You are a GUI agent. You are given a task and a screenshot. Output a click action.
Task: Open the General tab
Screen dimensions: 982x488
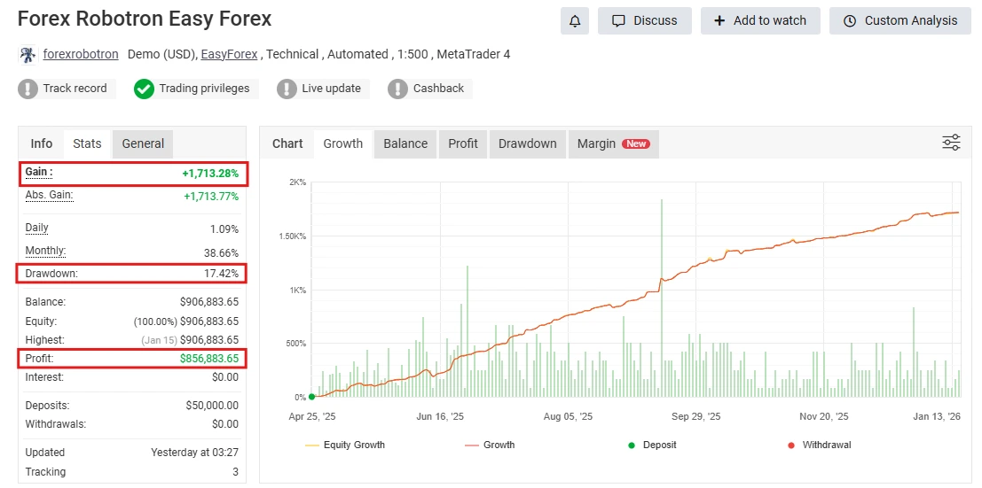pos(143,143)
